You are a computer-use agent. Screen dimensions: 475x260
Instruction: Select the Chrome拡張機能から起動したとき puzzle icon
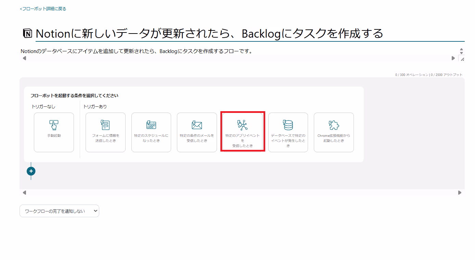334,125
